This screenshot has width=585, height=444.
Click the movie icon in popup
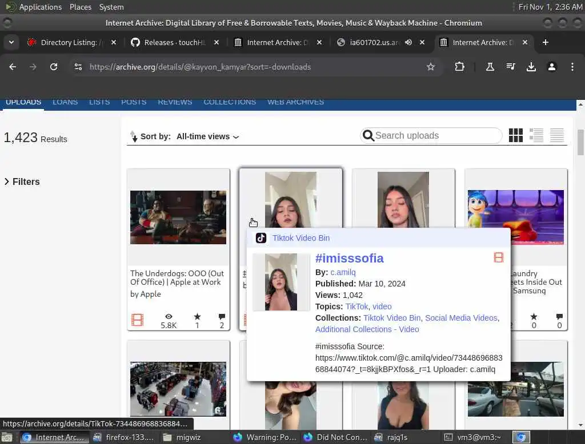(498, 257)
